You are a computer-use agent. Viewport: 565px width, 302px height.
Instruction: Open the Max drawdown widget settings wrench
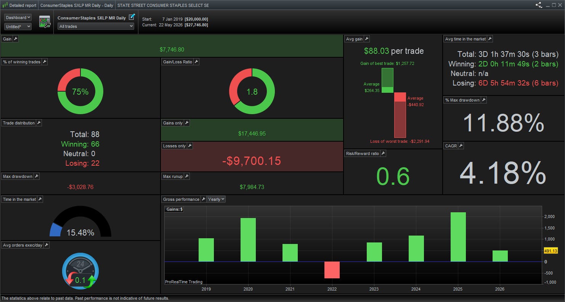coord(36,176)
